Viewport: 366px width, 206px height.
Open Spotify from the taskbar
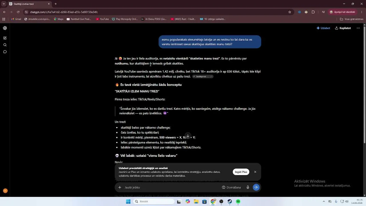(238, 201)
